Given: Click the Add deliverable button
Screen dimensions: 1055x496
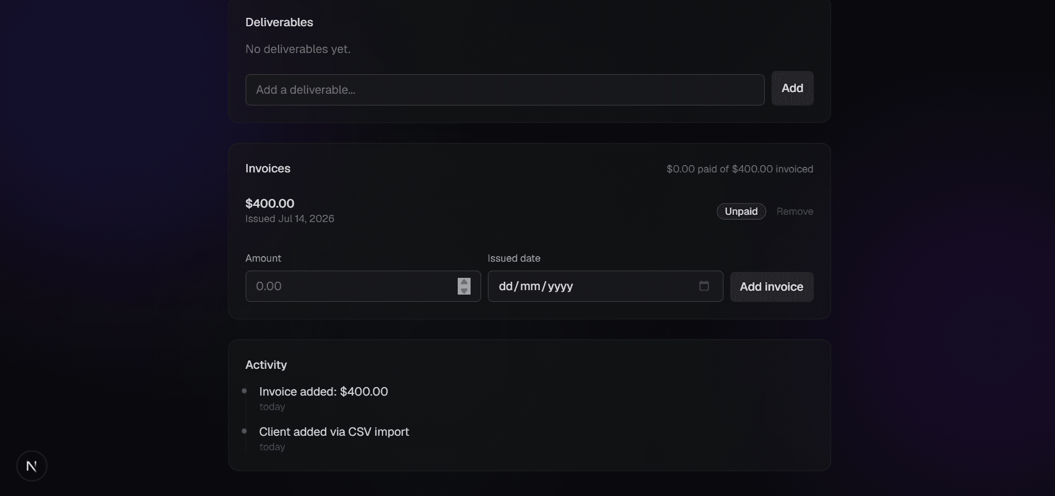Looking at the screenshot, I should click(792, 88).
